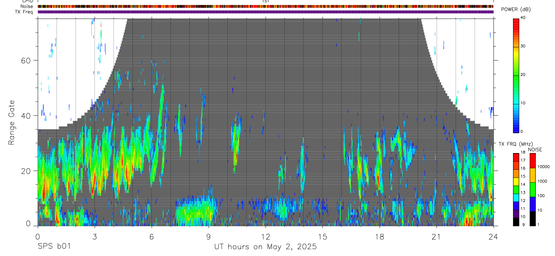Click the POWER (dB) color bar
This screenshot has width=555, height=256.
(516, 75)
